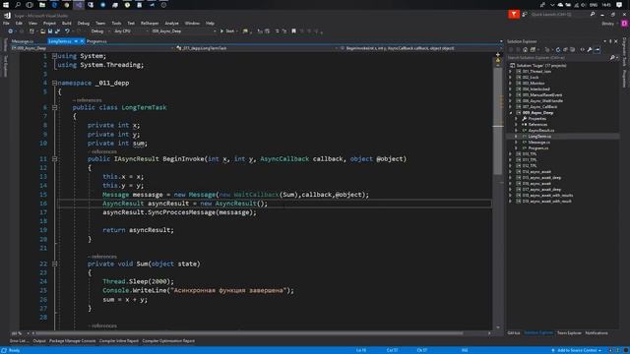The image size is (630, 354).
Task: Expand the 002_Lock project
Action: [511, 77]
